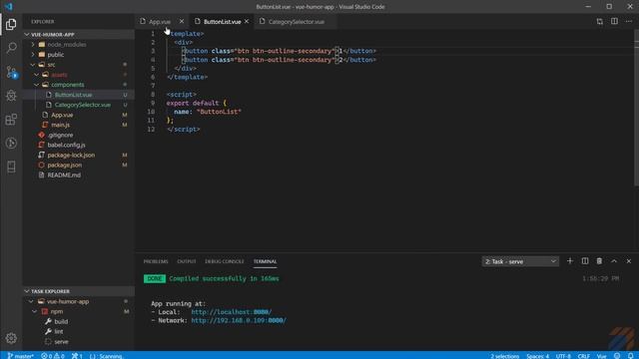Click the Vue language mode status item
Screen dimensions: 639x359
tap(601, 356)
